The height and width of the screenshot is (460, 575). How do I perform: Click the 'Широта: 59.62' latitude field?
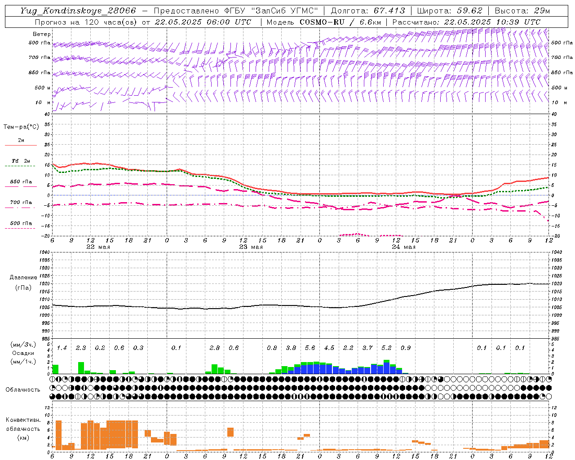pyautogui.click(x=450, y=11)
